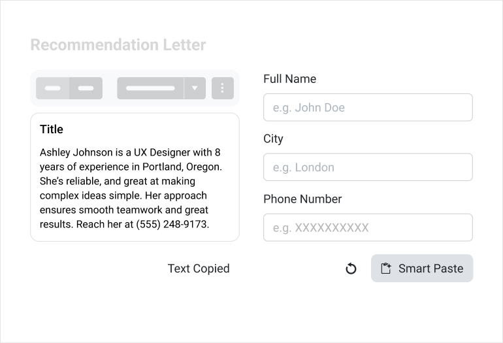Click the Phone Number field label

302,199
